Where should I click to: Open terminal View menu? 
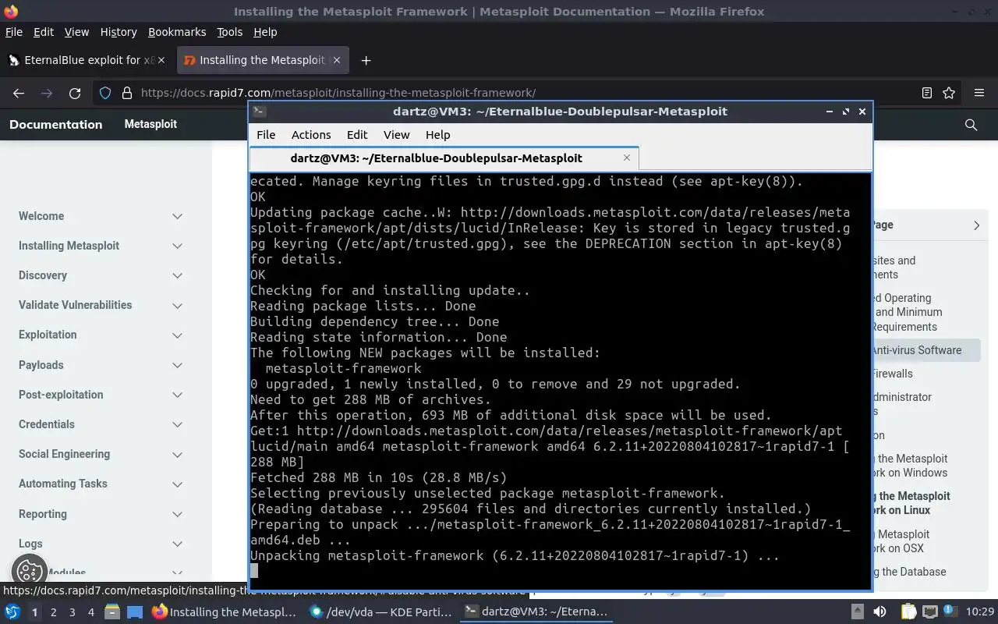396,135
